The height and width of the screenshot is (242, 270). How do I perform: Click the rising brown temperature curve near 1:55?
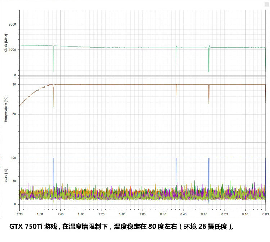click(30, 95)
